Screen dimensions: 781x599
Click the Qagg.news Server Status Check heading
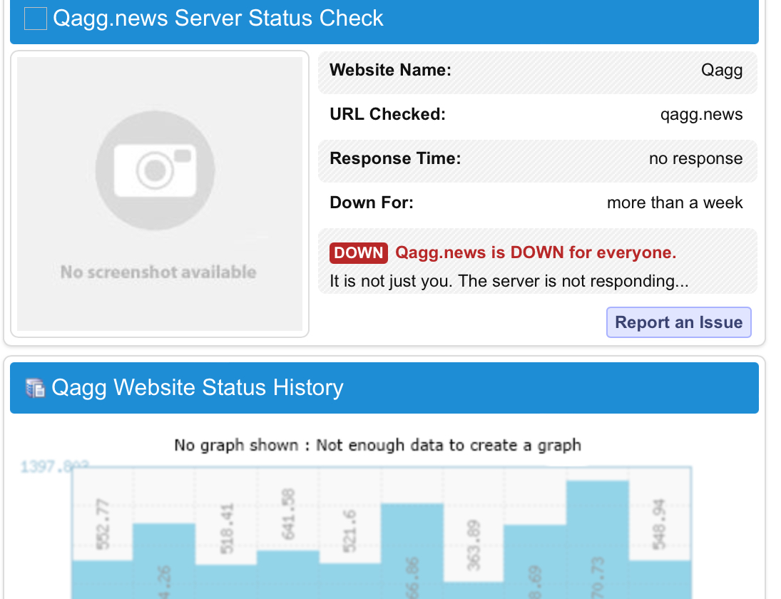(x=218, y=19)
